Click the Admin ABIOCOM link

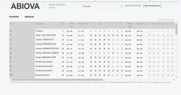[133, 5]
